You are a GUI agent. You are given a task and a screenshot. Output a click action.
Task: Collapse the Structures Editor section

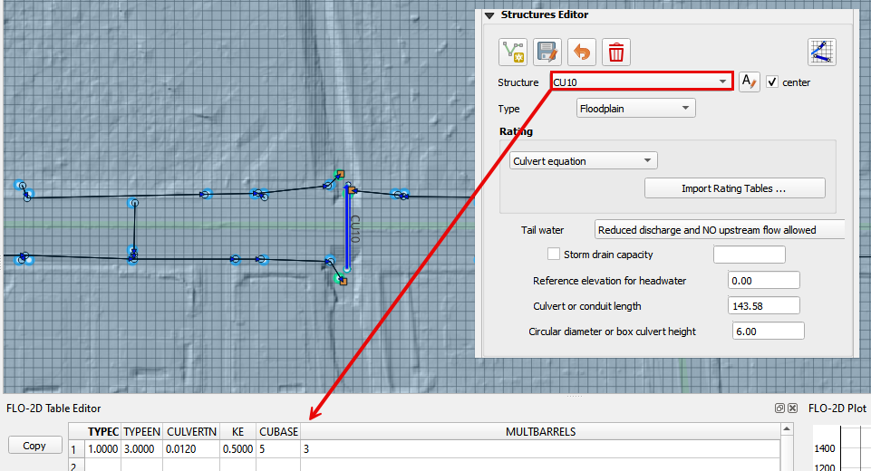point(489,15)
